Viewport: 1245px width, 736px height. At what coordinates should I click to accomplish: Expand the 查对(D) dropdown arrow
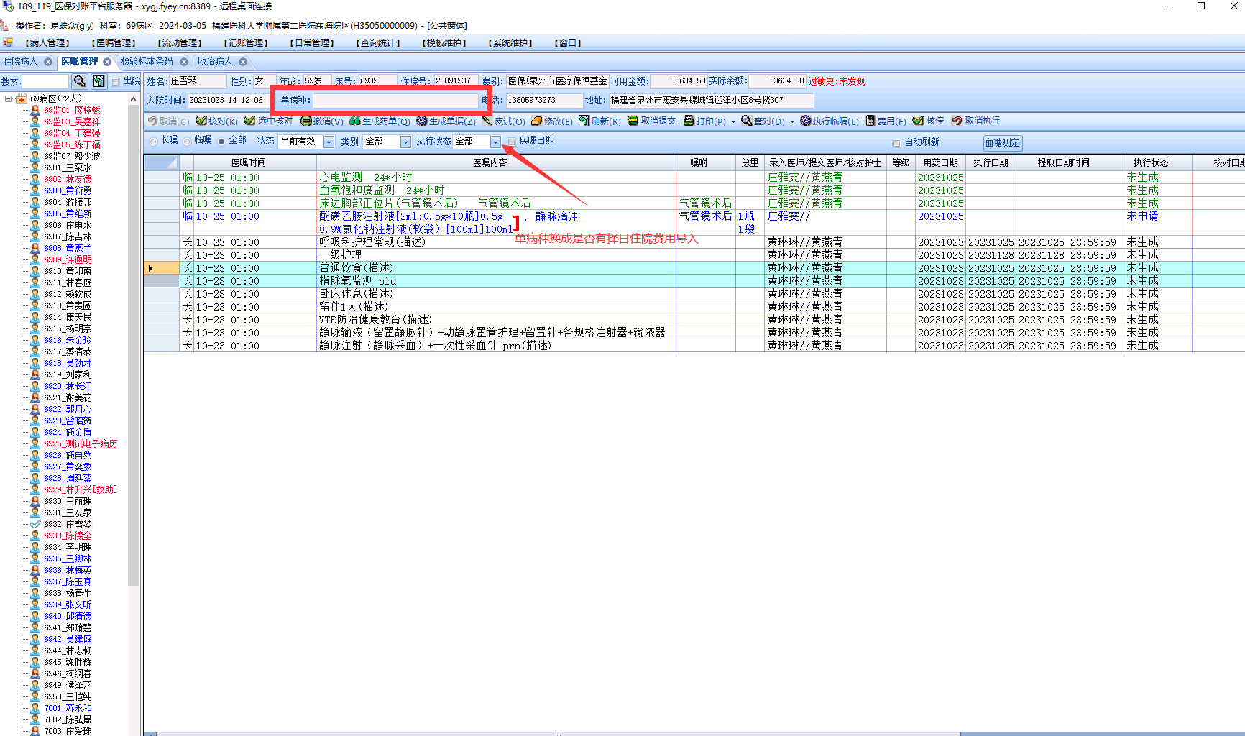(792, 121)
